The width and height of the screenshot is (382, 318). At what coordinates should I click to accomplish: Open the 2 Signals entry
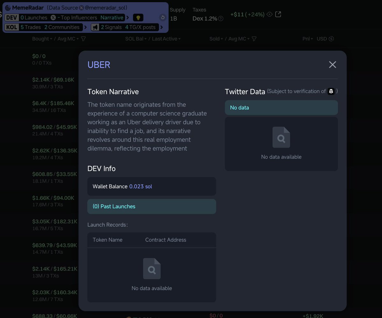click(x=111, y=27)
